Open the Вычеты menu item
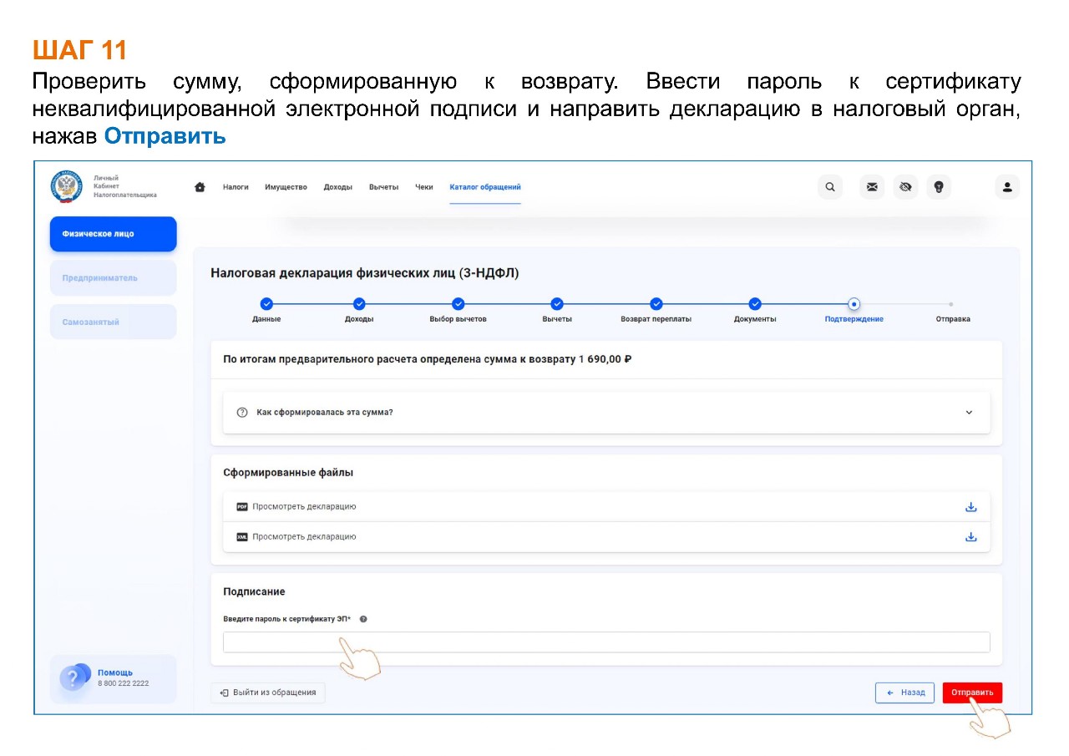 pos(383,187)
